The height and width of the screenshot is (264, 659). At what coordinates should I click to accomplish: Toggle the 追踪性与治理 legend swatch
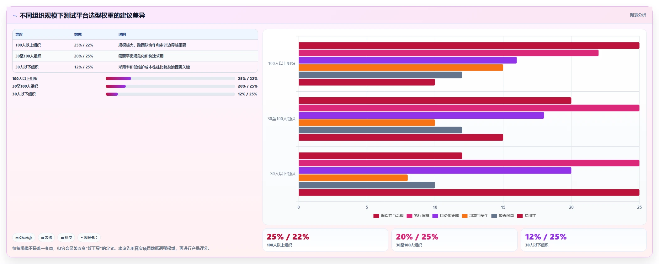coord(376,216)
